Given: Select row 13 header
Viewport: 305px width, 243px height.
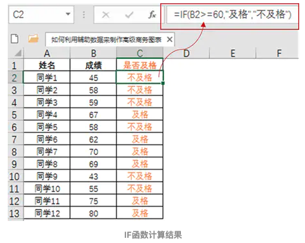Looking at the screenshot, I should tap(15, 213).
